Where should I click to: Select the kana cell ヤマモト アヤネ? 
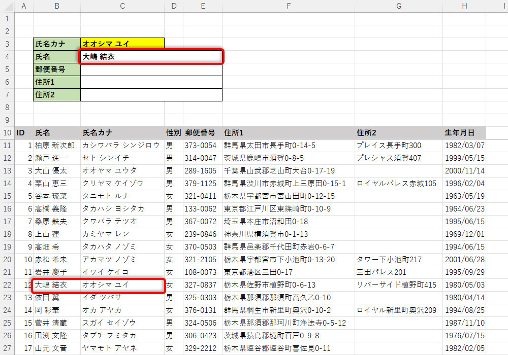point(122,348)
